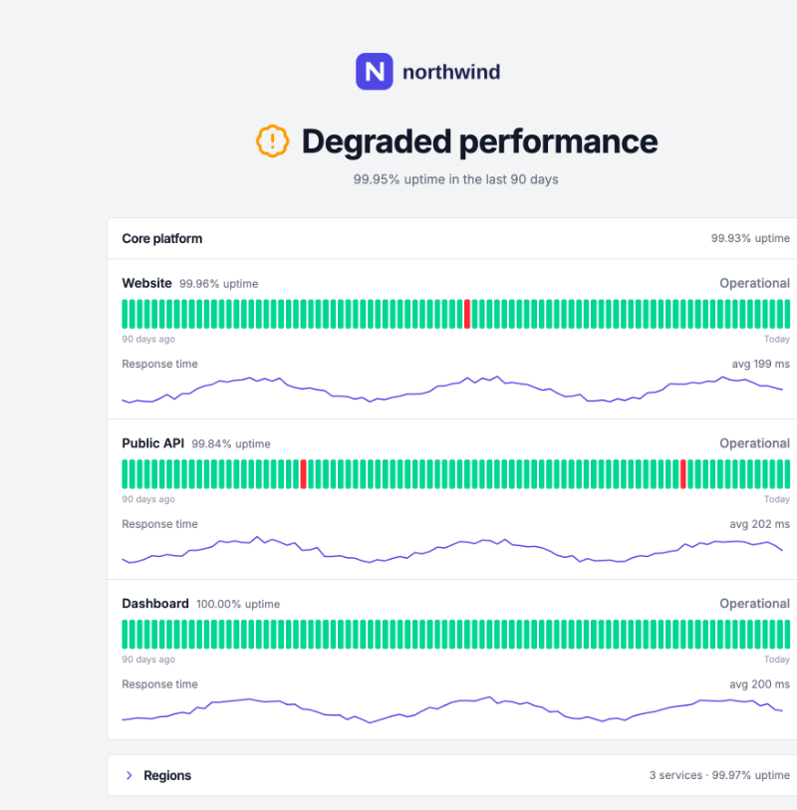
Task: Click the Core platform heading
Action: pyautogui.click(x=162, y=239)
